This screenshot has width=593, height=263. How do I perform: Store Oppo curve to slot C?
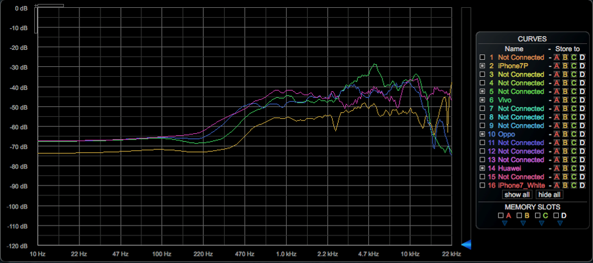pos(573,134)
